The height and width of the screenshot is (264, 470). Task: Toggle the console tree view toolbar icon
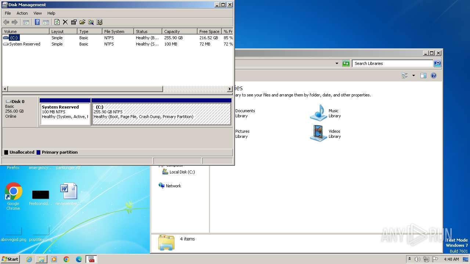pyautogui.click(x=26, y=22)
